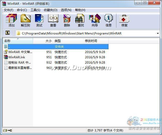The image size is (162, 135).
Task: Open the 帮助(H) menu
Action: (80, 10)
